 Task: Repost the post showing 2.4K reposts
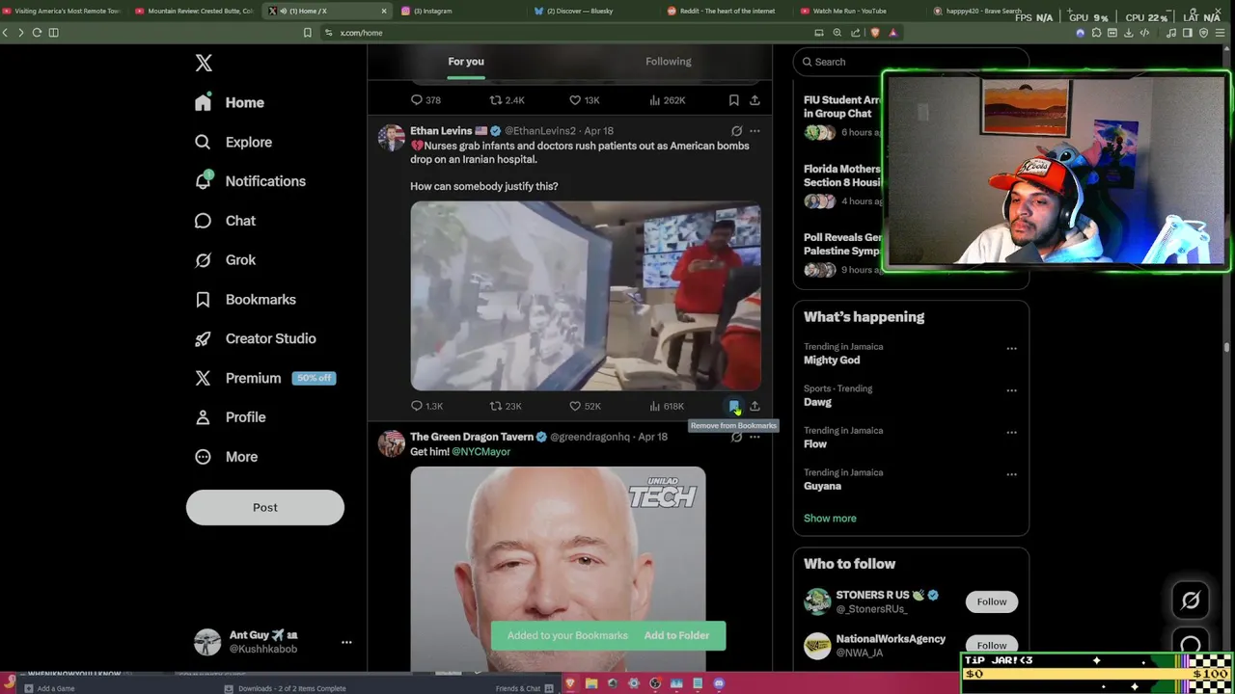(x=507, y=100)
